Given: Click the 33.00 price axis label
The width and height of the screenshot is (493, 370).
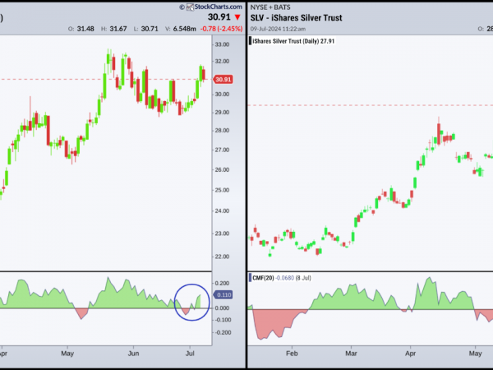Looking at the screenshot, I should 222,44.
